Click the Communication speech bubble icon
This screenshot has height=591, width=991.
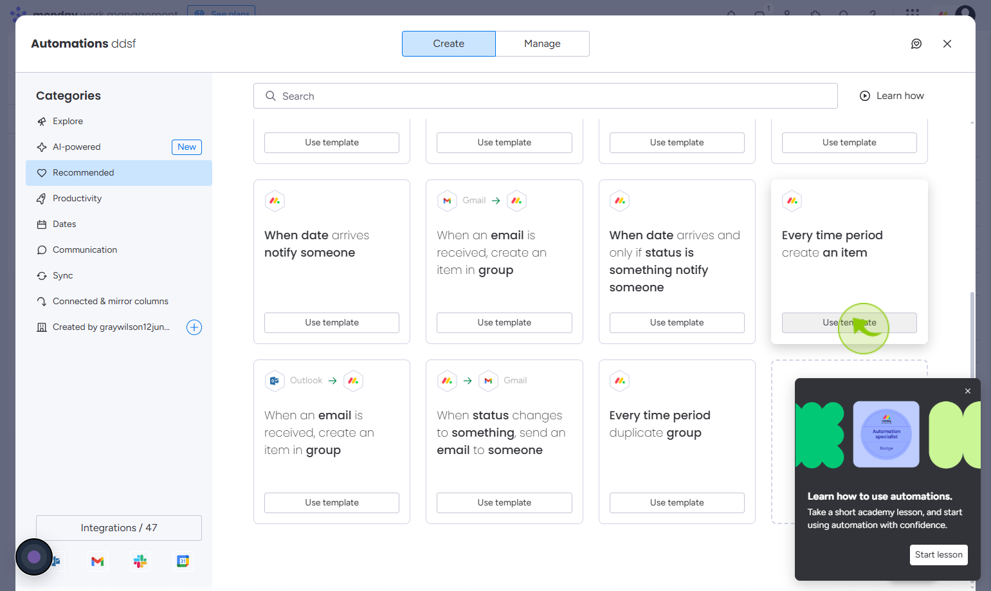click(42, 250)
